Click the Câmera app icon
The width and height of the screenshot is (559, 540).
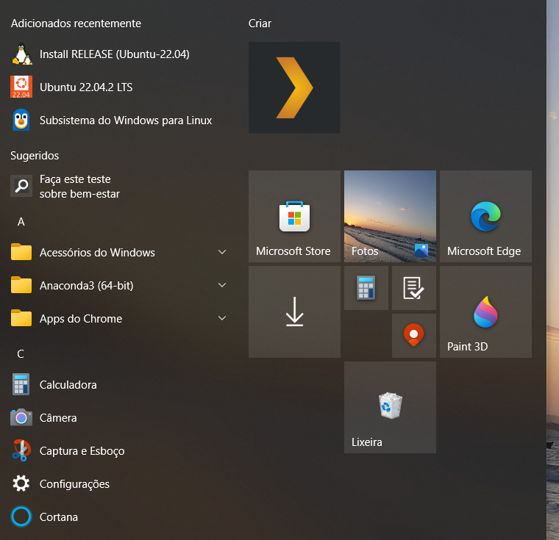click(21, 417)
